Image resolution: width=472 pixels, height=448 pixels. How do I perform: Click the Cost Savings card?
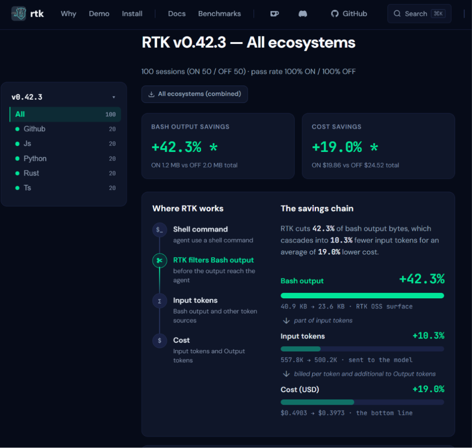378,146
